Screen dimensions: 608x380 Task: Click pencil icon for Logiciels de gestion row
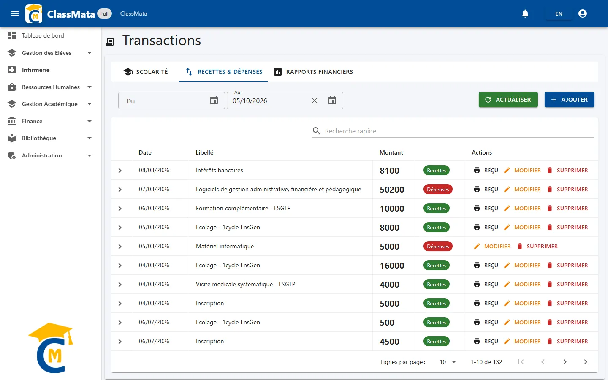[507, 189]
